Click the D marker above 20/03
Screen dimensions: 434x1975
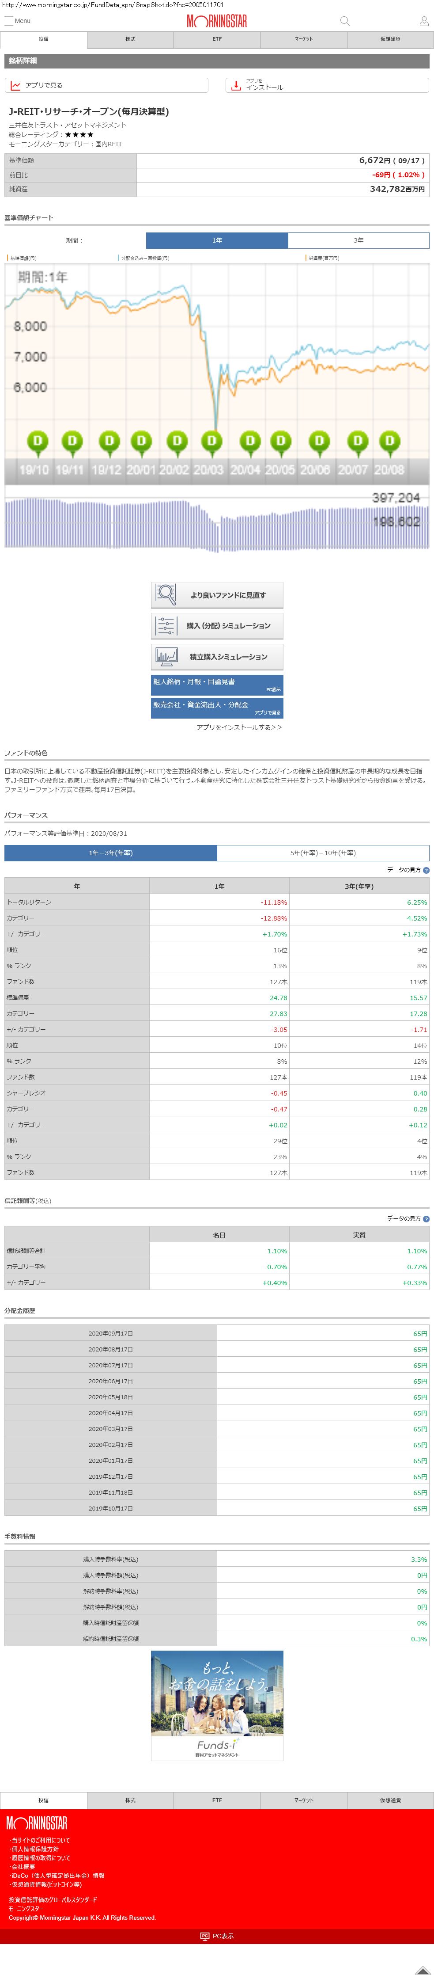coord(212,441)
